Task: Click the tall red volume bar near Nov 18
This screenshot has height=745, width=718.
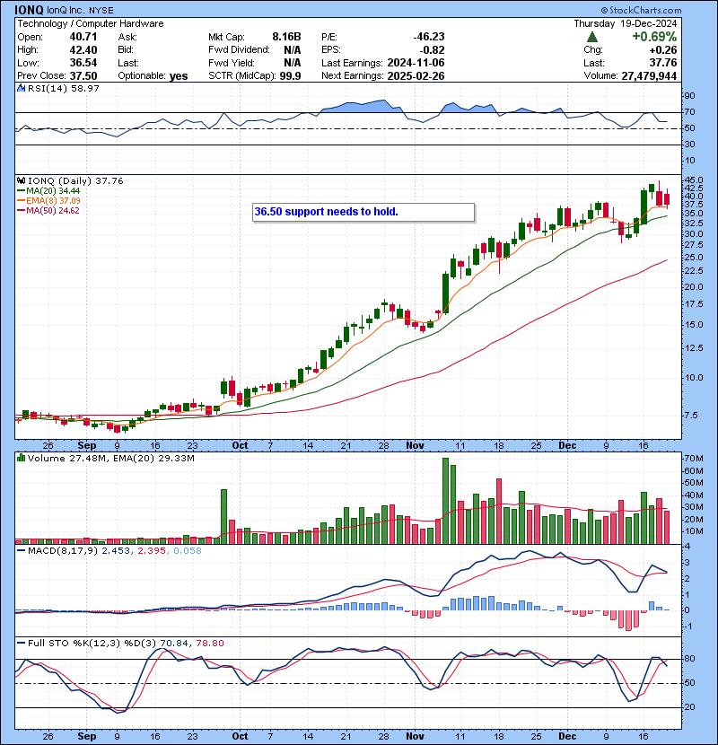Action: pyautogui.click(x=499, y=512)
